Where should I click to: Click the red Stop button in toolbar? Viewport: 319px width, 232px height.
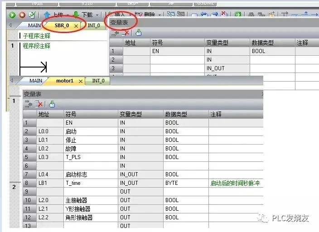pyautogui.click(x=22, y=15)
